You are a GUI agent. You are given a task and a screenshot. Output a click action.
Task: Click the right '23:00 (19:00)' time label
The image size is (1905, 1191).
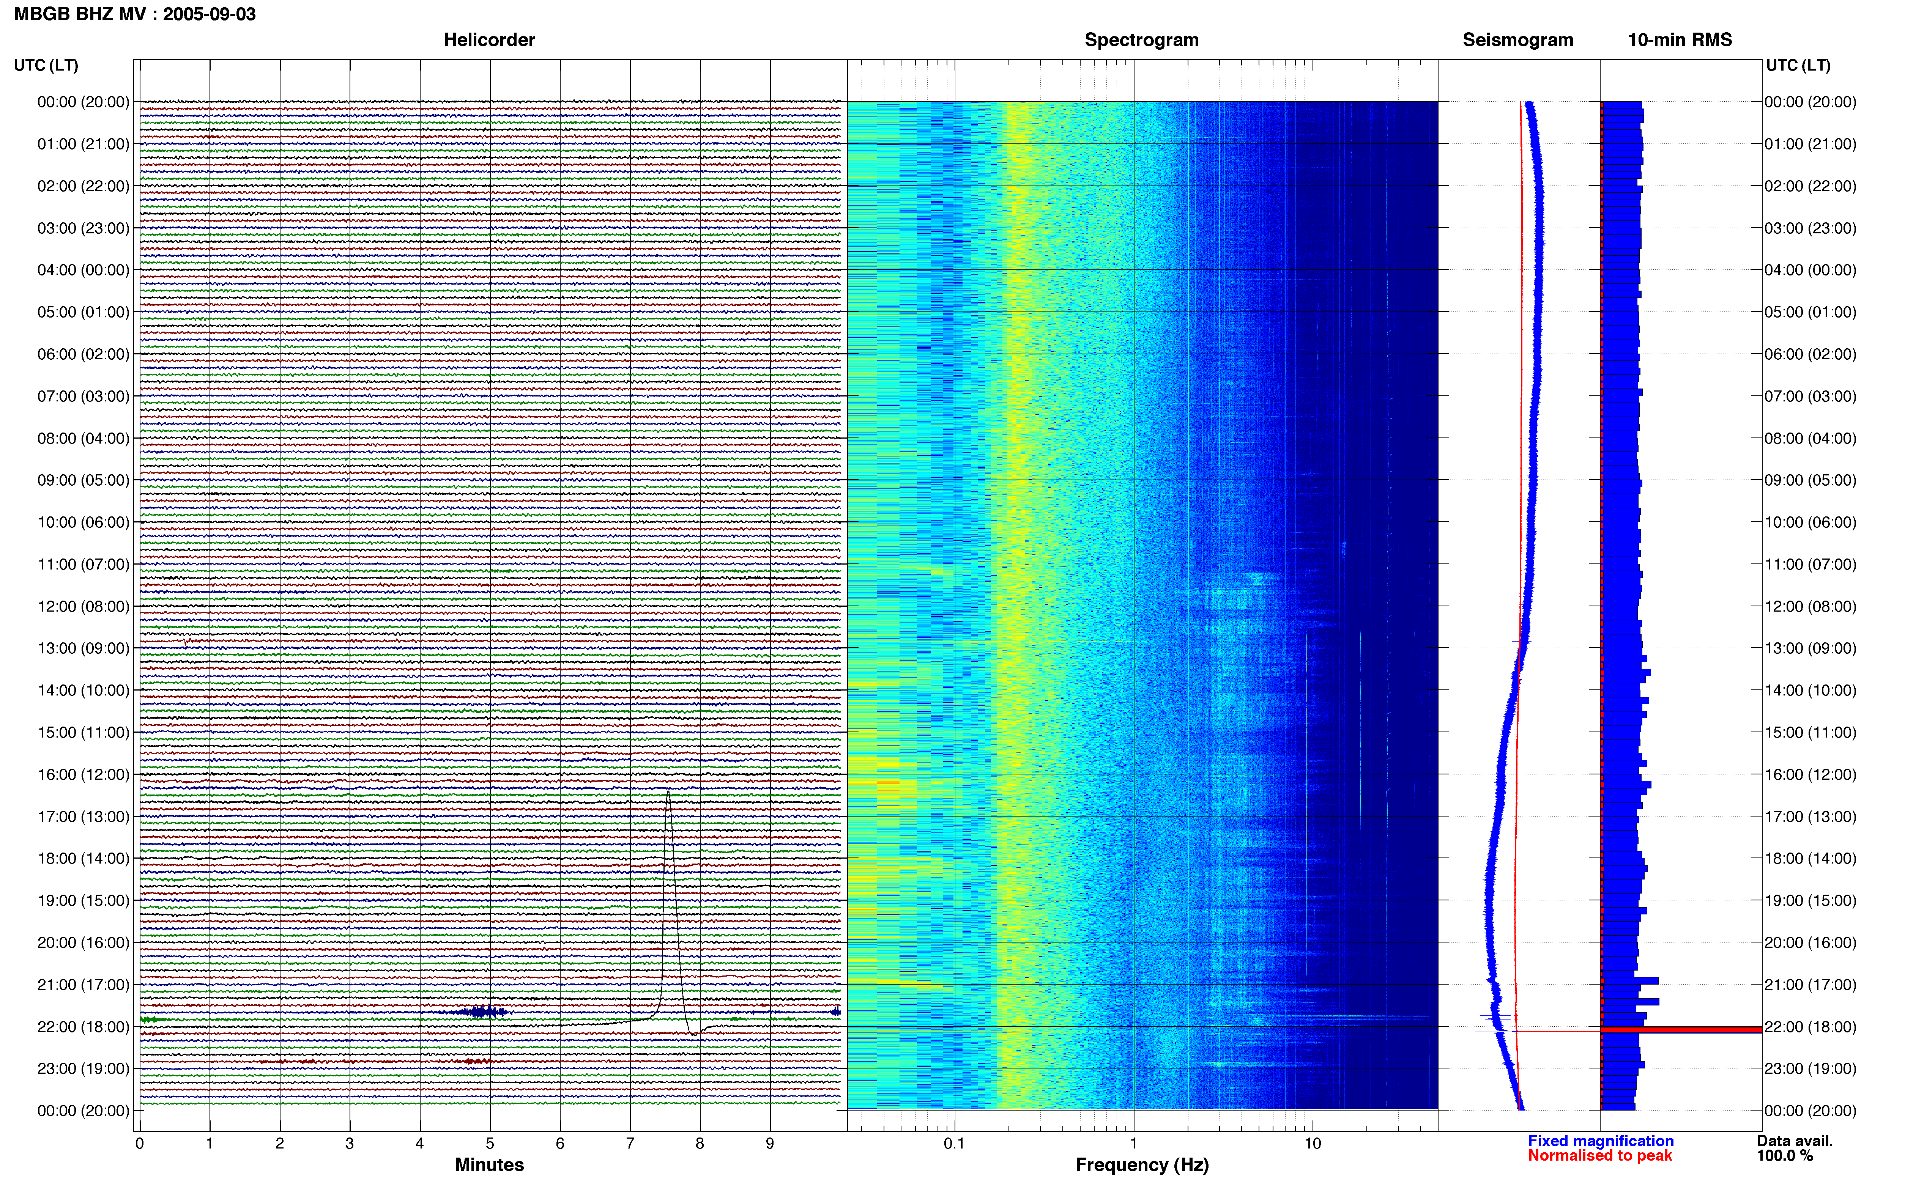tap(1810, 1069)
